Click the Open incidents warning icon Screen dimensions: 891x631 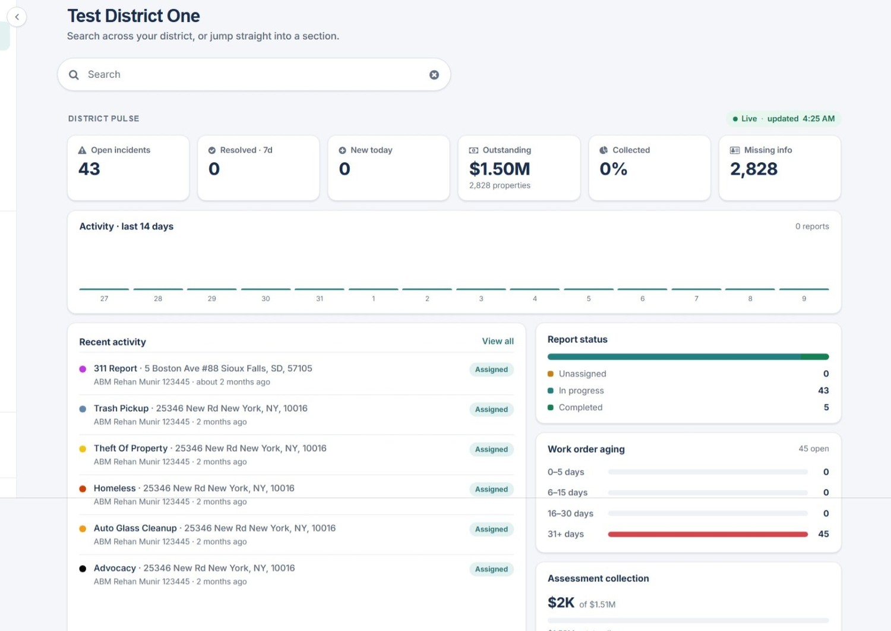pyautogui.click(x=83, y=150)
